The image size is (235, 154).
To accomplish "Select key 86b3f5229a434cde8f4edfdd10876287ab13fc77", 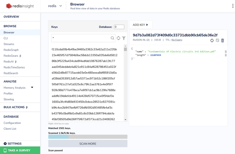I will (x=83, y=61).
